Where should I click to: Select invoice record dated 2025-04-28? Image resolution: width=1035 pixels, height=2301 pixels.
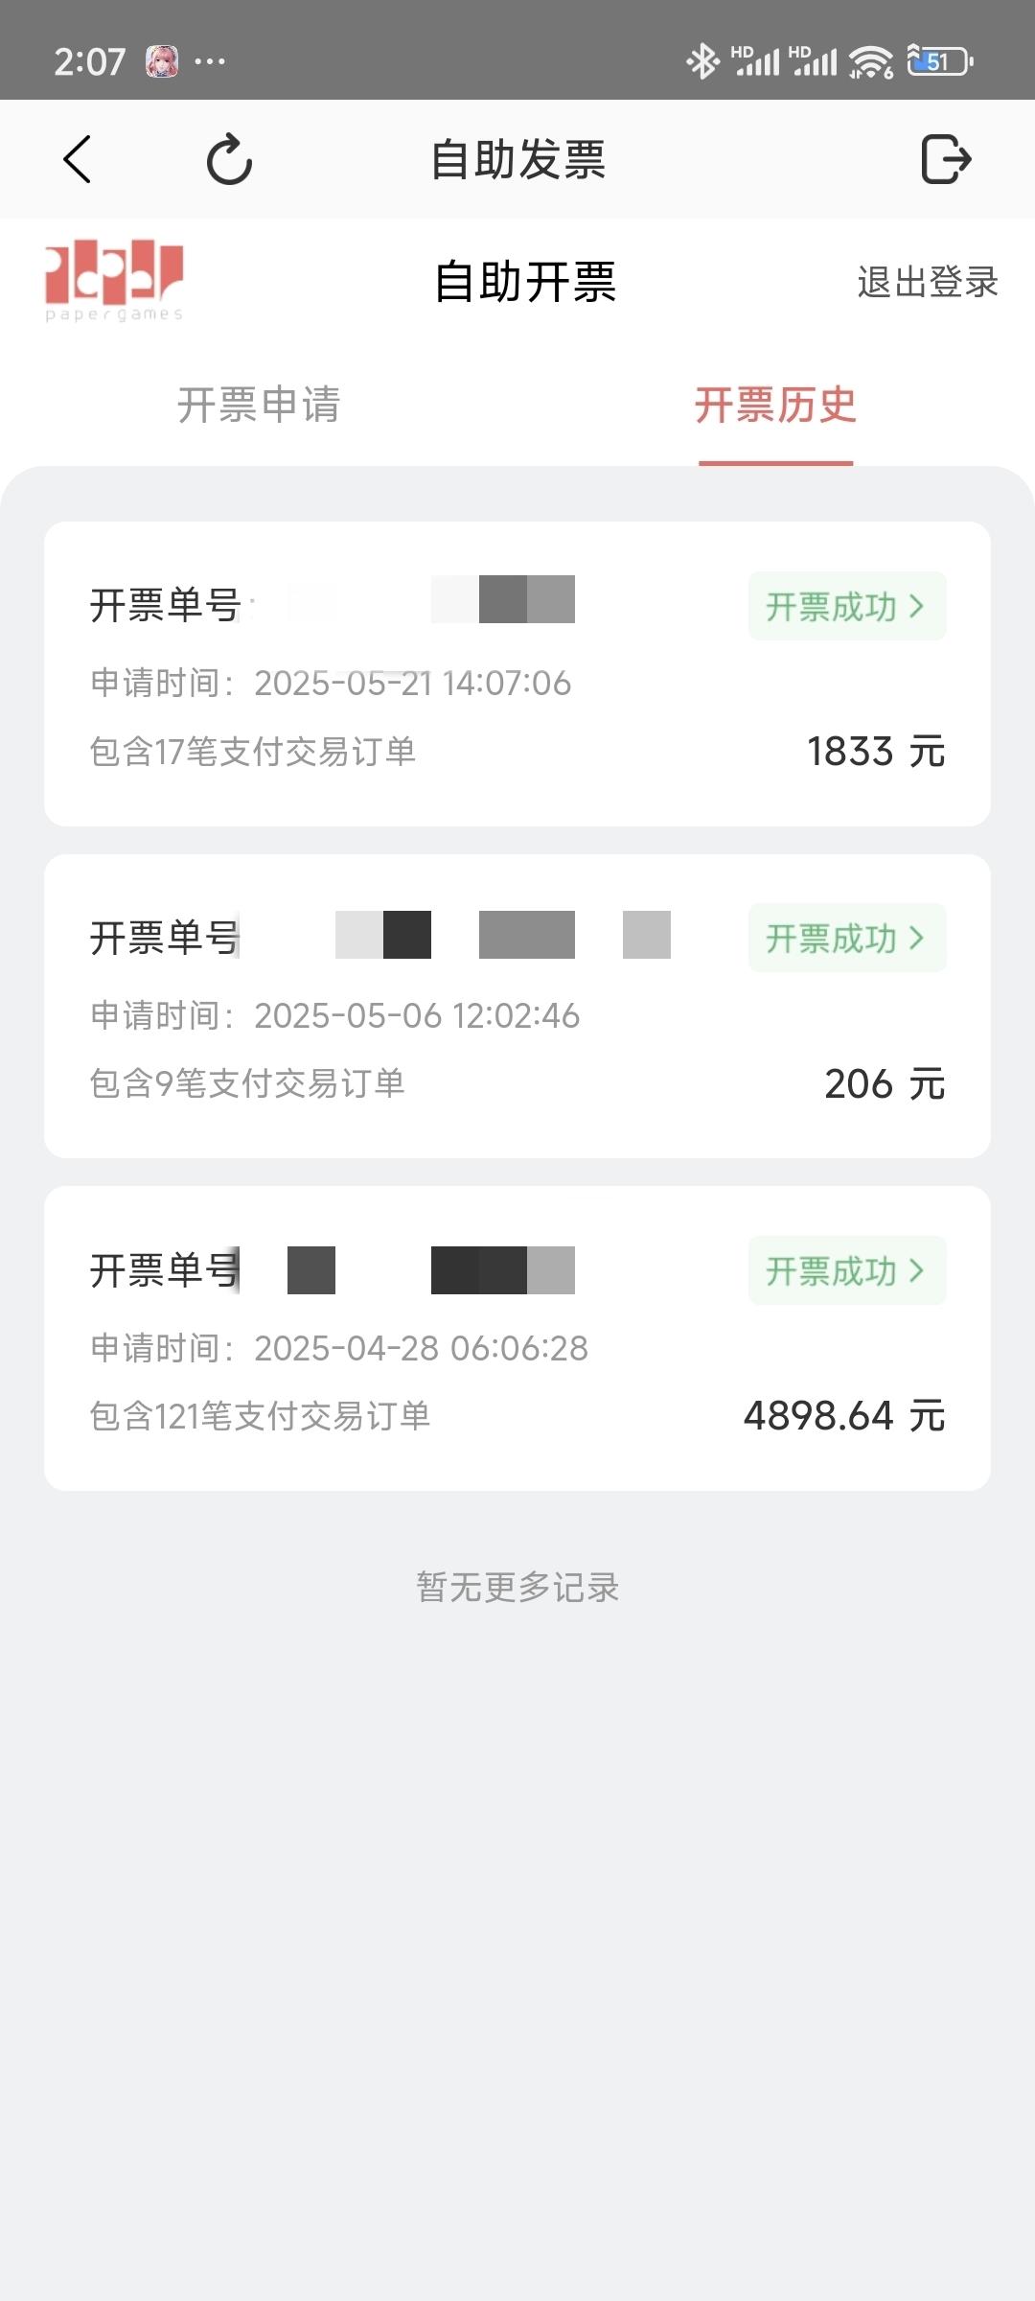click(517, 1338)
